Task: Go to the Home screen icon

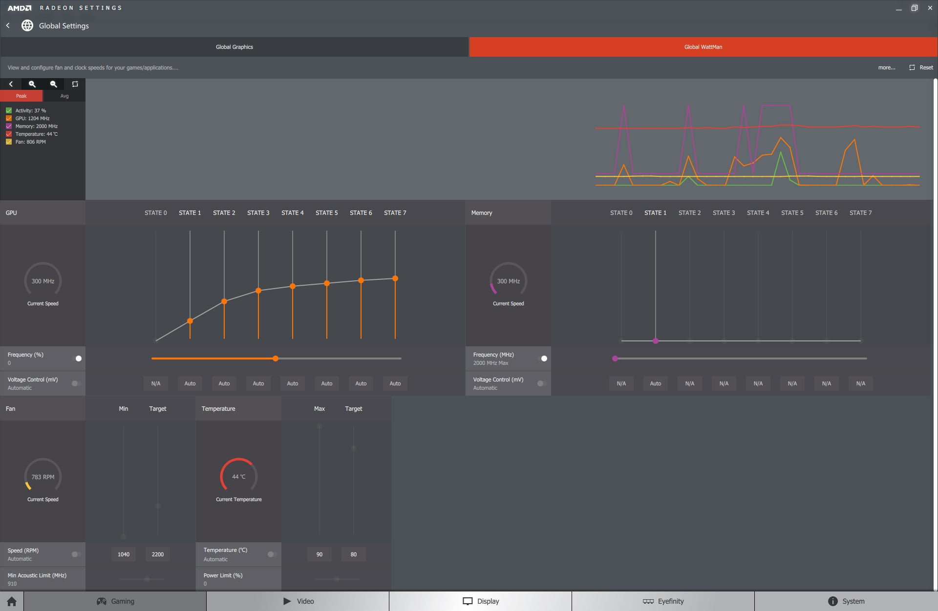Action: (12, 601)
